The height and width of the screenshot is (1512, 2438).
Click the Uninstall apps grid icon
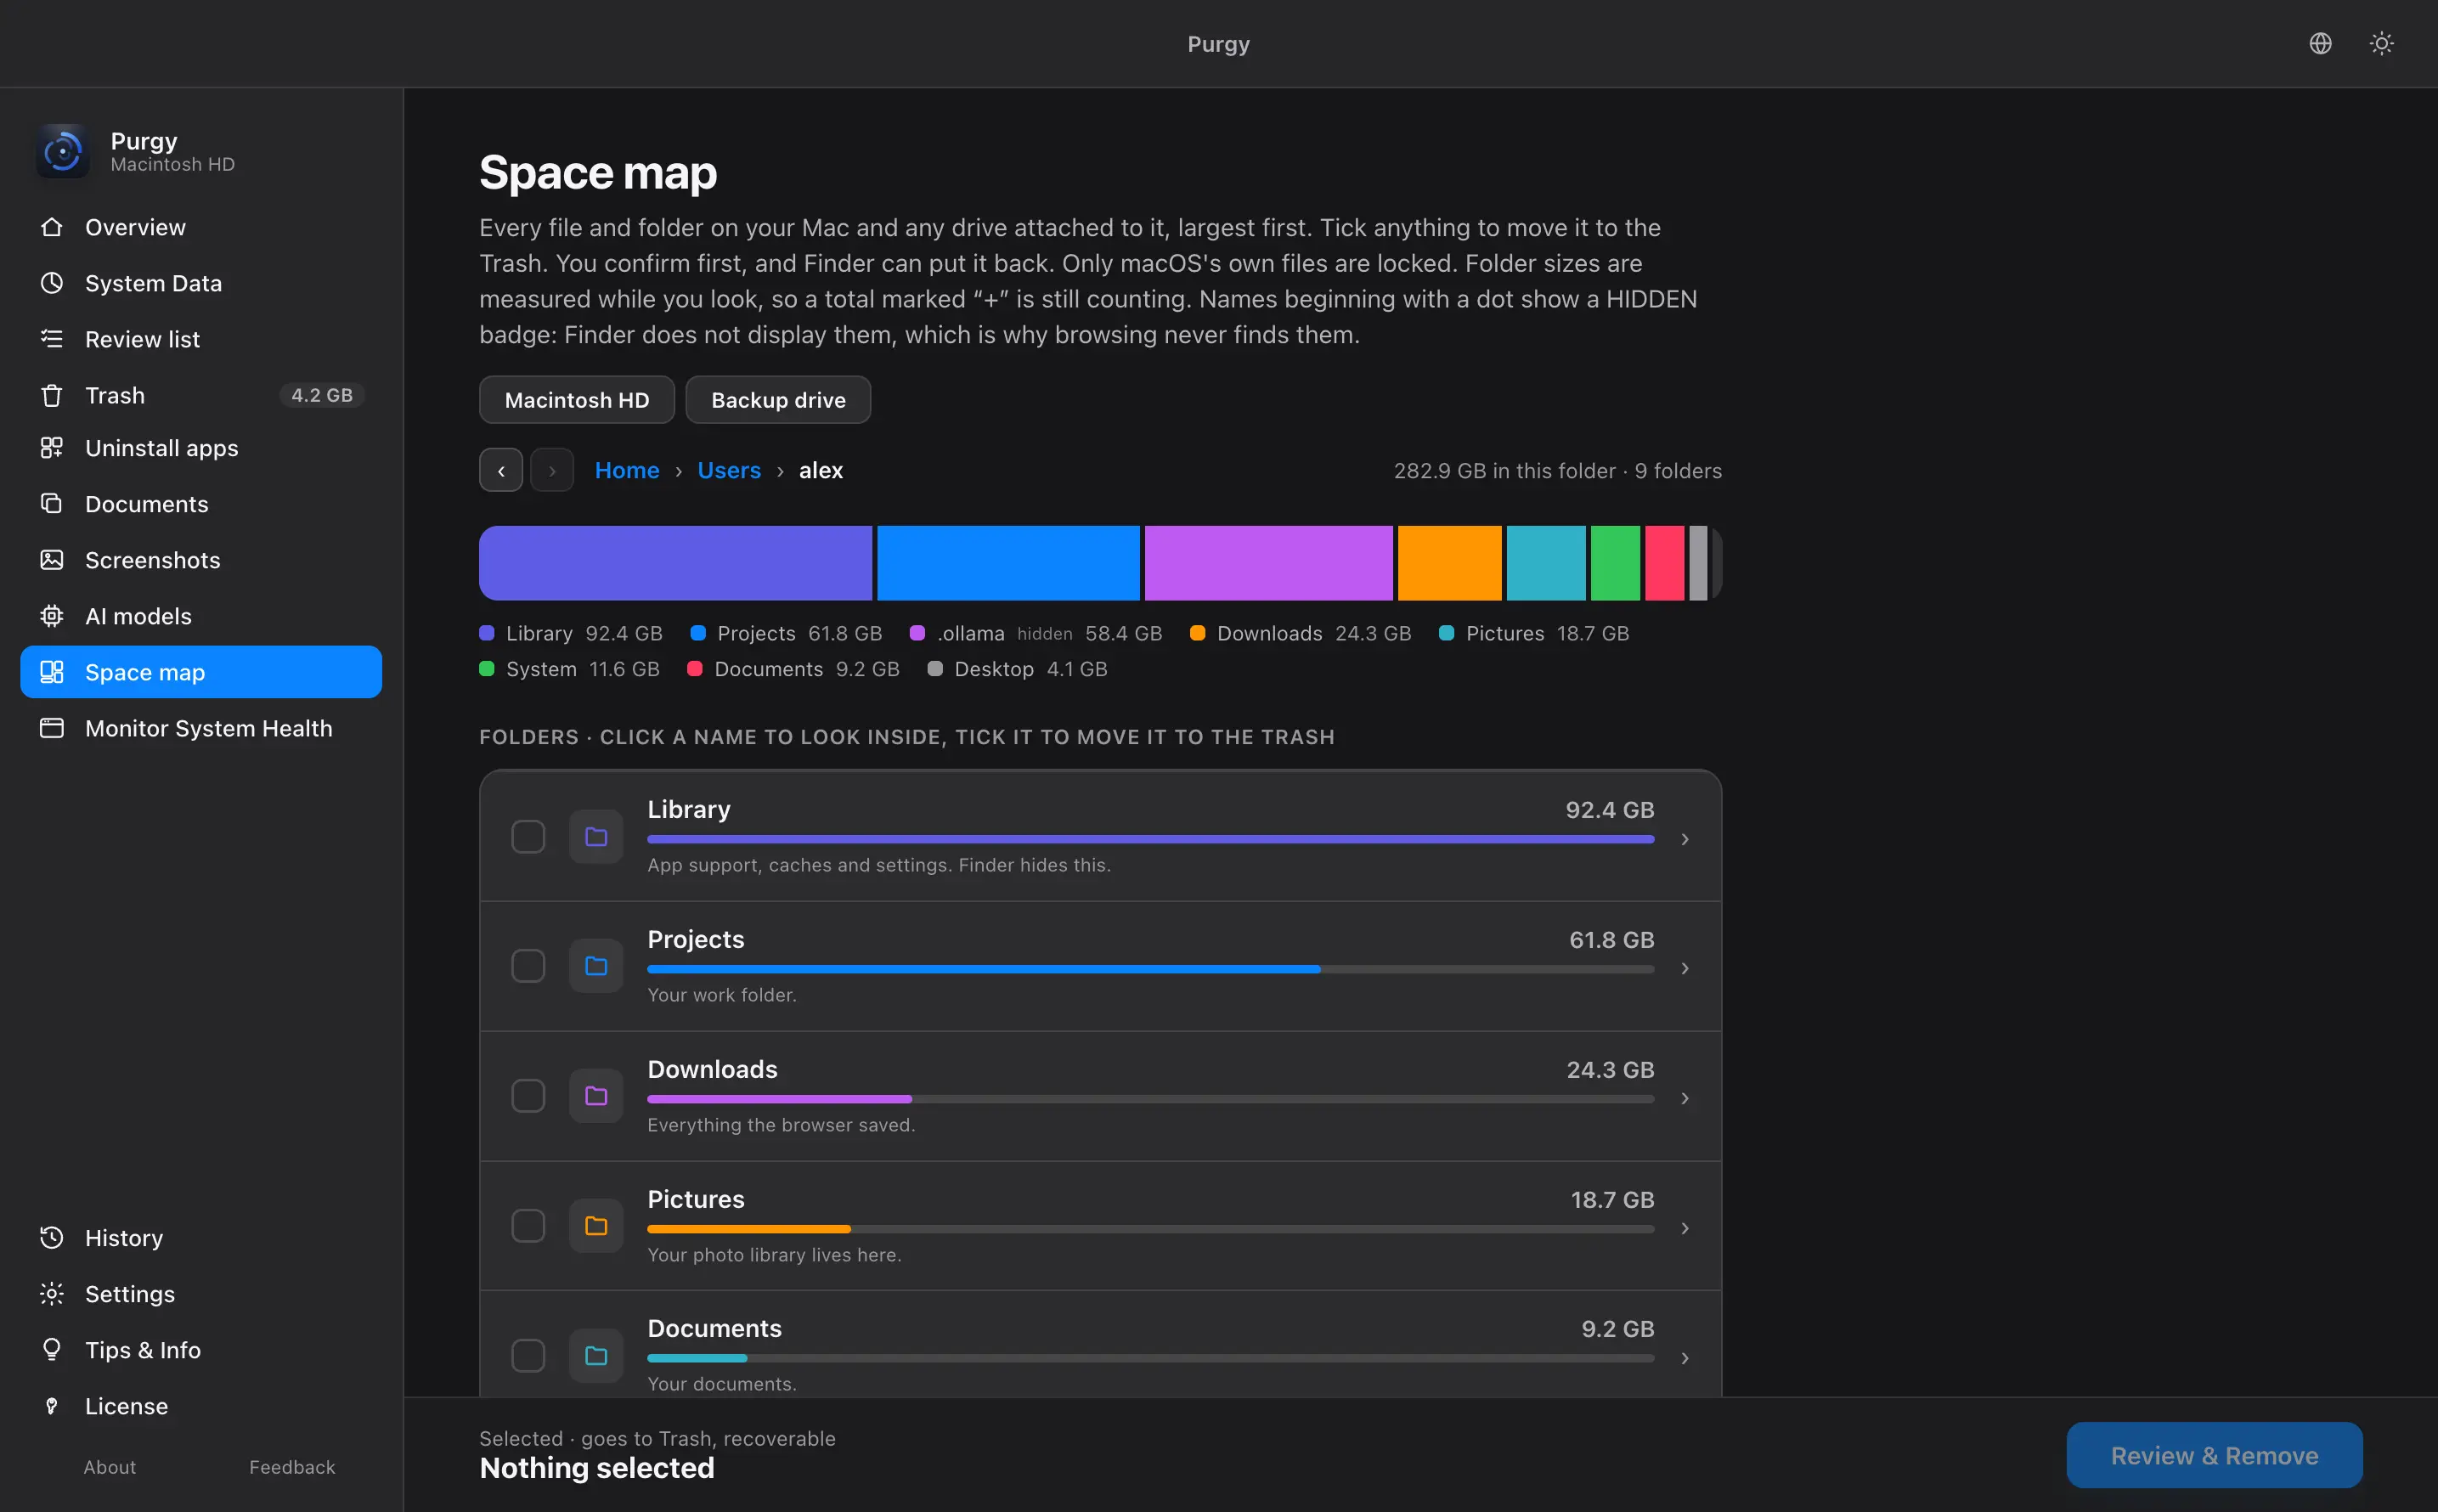[52, 448]
